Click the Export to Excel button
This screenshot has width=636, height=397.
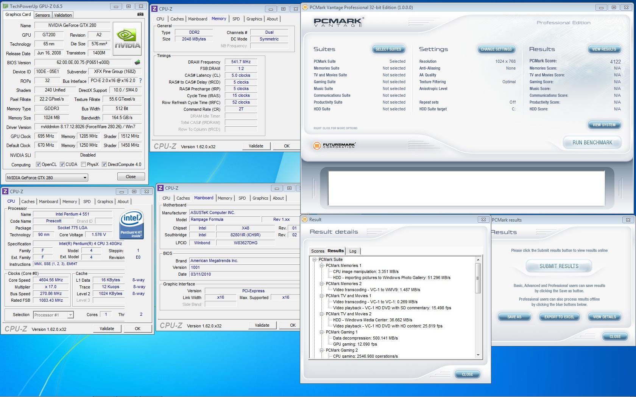coord(559,317)
